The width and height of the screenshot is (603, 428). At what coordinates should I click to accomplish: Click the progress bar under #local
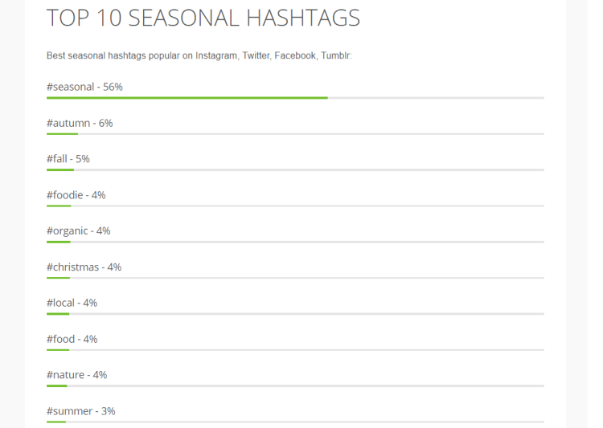[295, 314]
